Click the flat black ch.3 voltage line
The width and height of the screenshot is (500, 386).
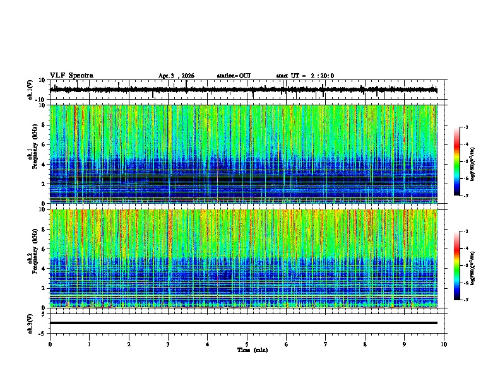pyautogui.click(x=244, y=323)
